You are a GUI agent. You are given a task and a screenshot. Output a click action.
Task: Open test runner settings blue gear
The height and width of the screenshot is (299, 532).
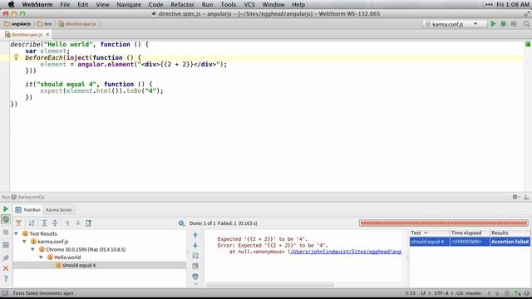(x=181, y=223)
